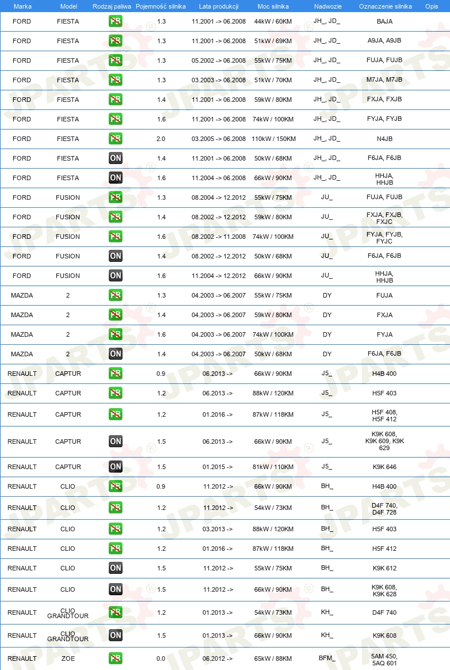Click the Oznaczenie silnika column header

385,6
